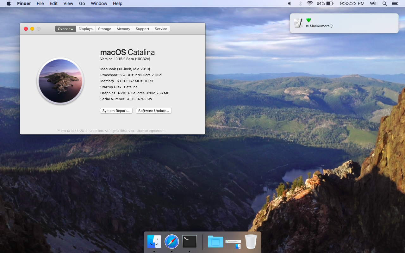Open the Trash in the Dock
This screenshot has width=405, height=253.
[251, 242]
